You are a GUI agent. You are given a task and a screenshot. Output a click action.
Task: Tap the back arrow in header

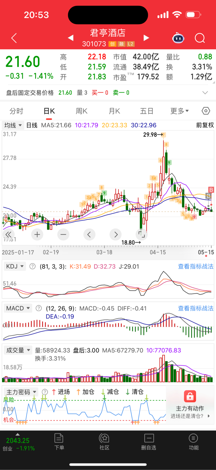coord(14,38)
